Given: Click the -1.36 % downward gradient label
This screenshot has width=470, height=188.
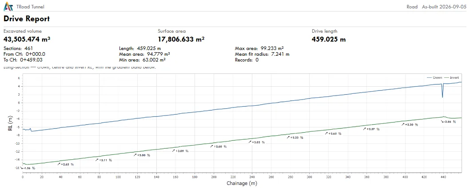Looking at the screenshot, I should click(x=28, y=168).
